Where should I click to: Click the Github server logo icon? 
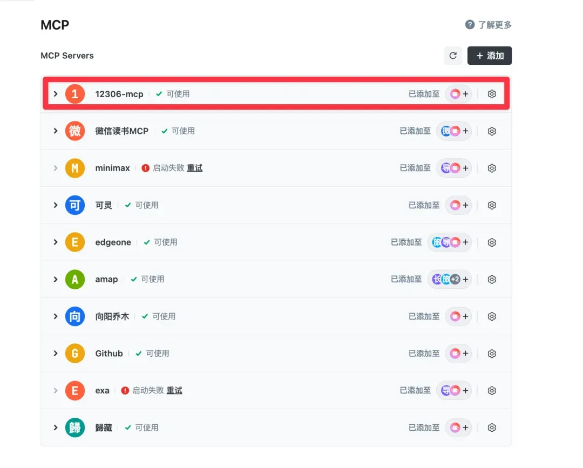point(74,353)
